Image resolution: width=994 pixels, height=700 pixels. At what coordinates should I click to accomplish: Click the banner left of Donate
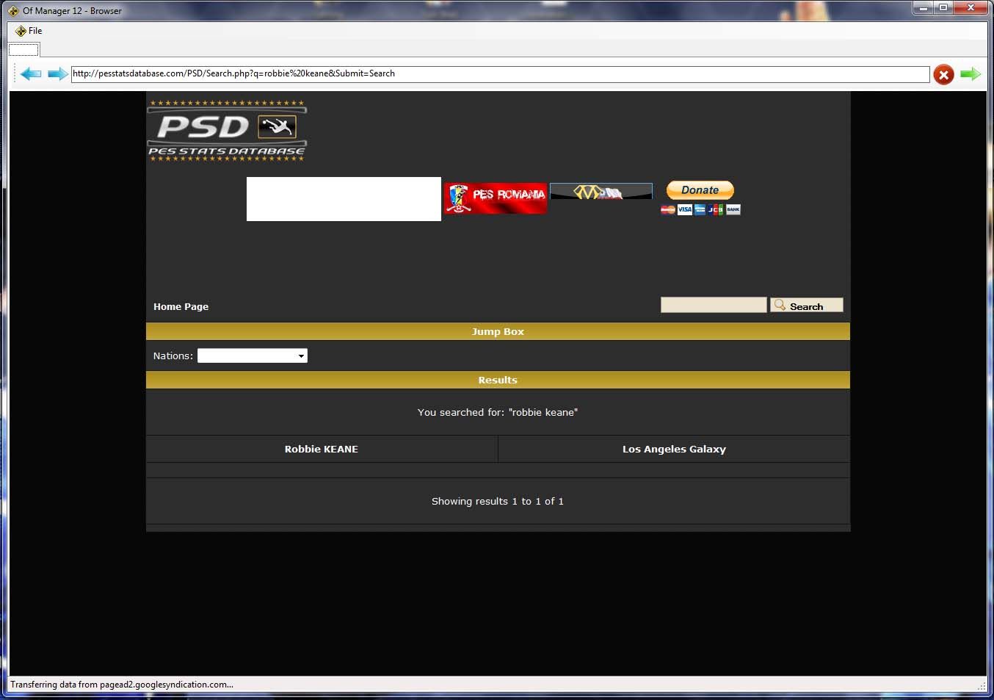click(x=601, y=192)
